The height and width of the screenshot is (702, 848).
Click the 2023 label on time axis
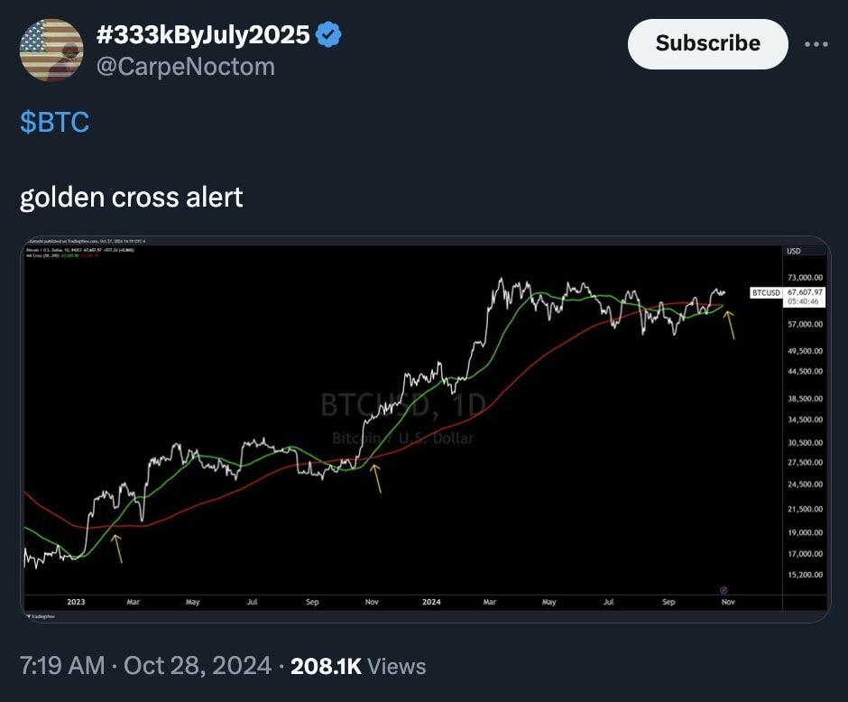pos(76,601)
